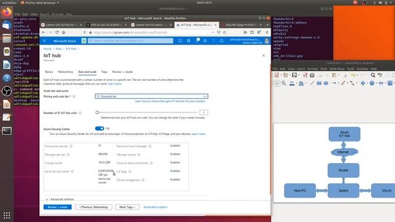This screenshot has width=395, height=222.
Task: Switch to the Tags tab
Action: point(104,72)
